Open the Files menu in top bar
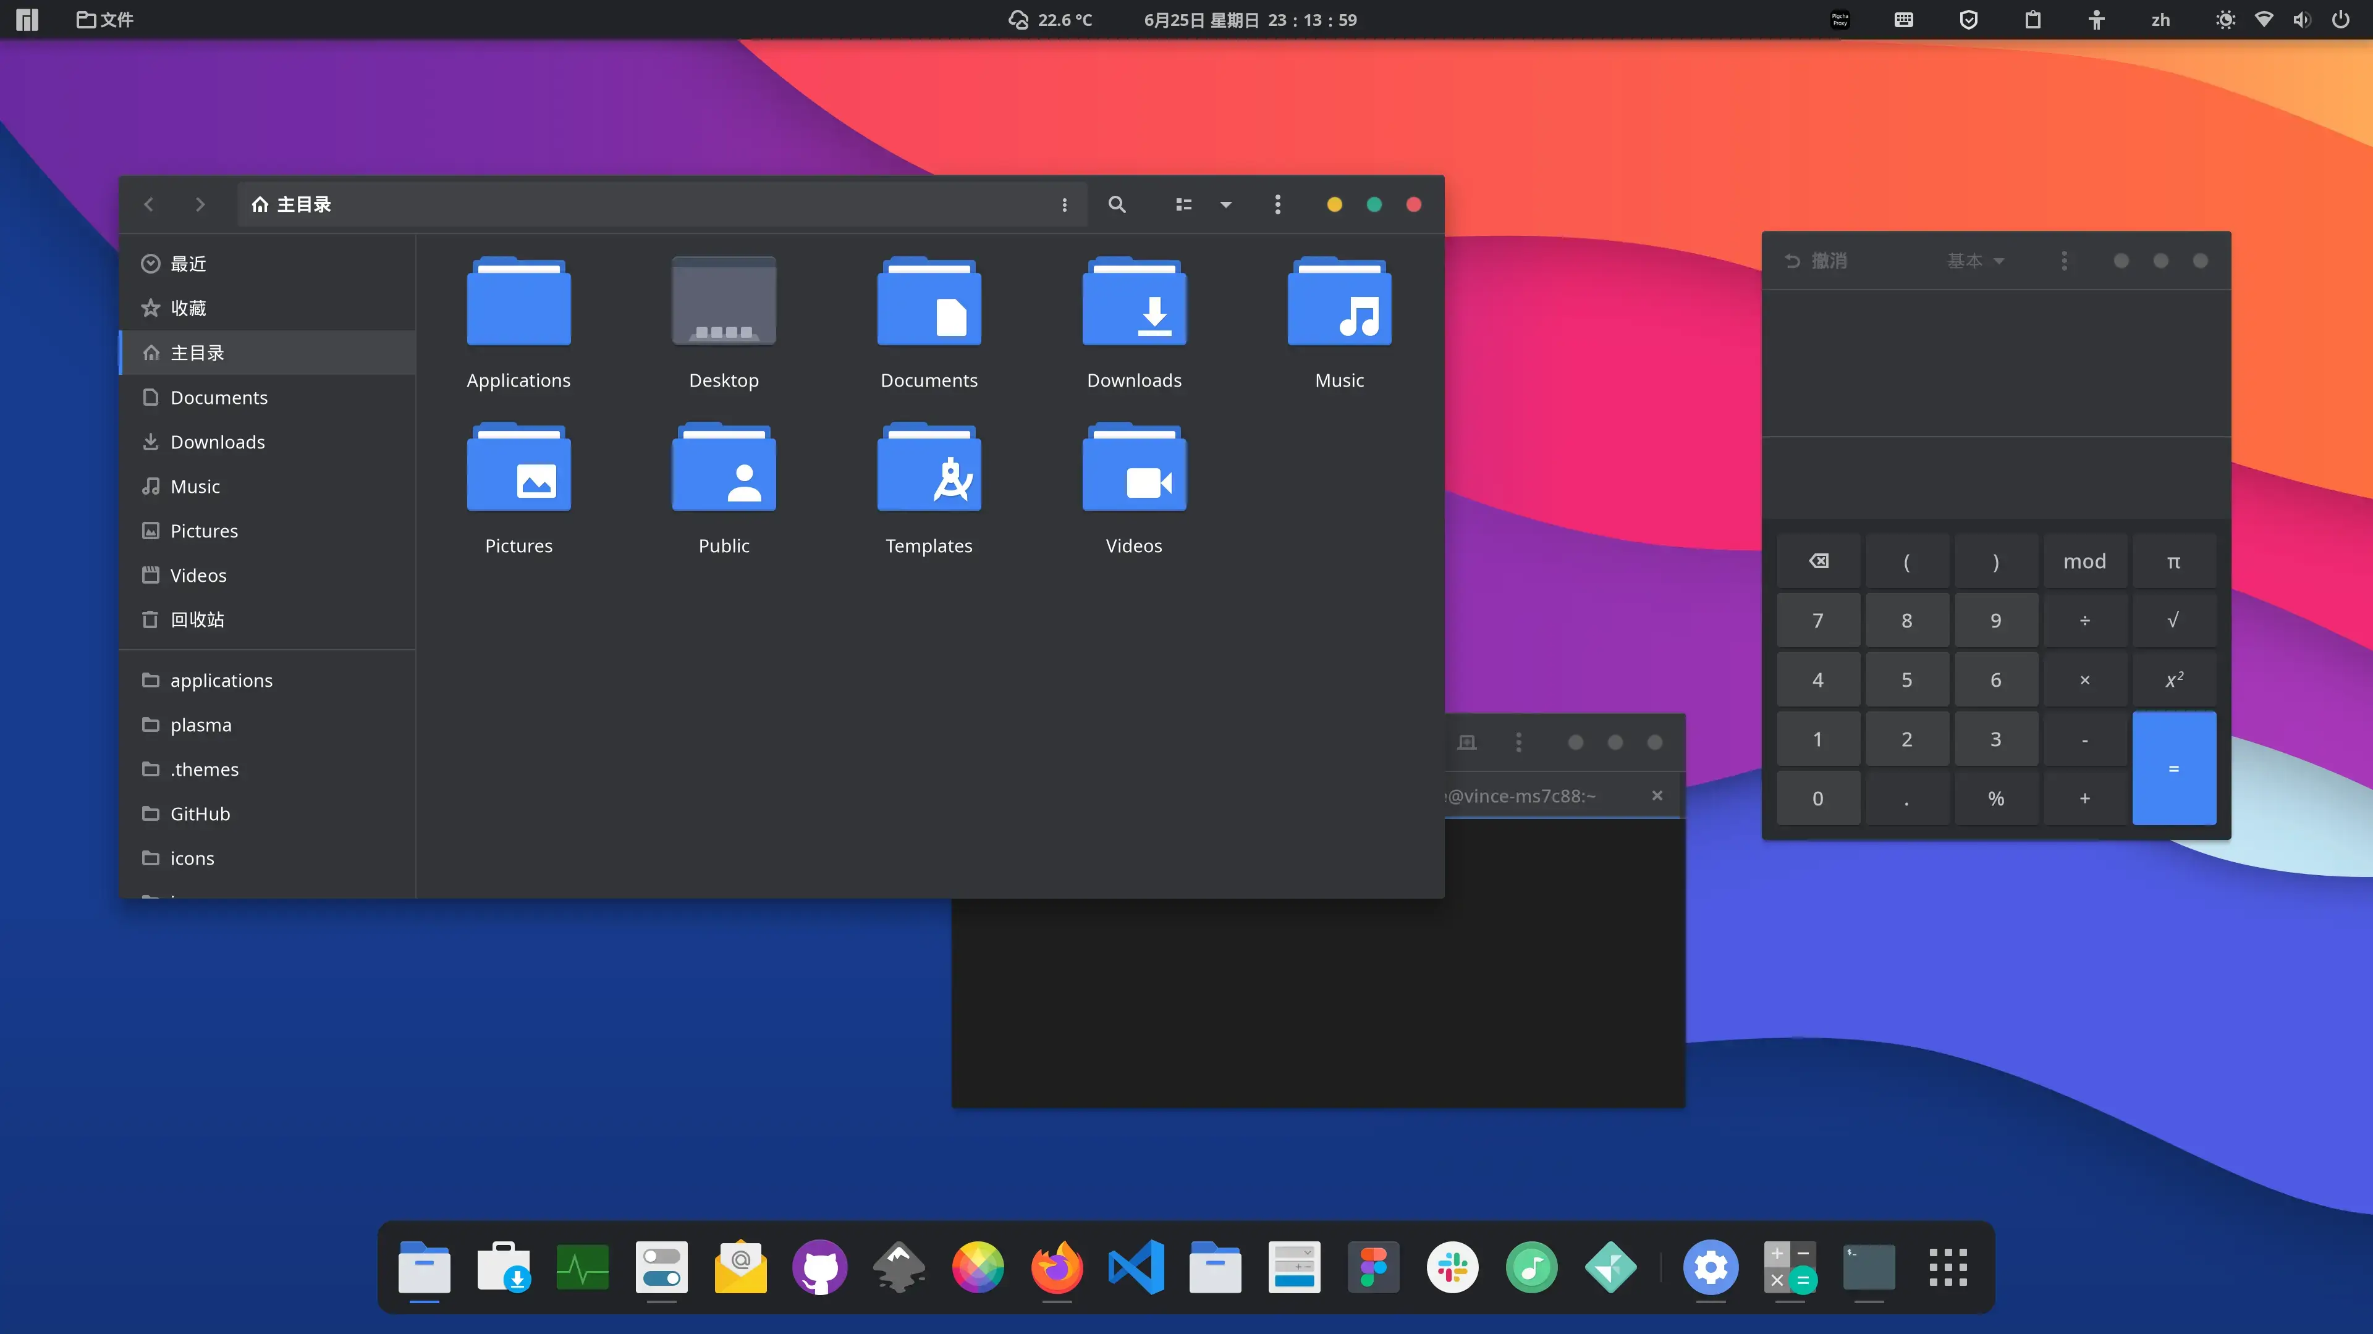 click(x=104, y=19)
